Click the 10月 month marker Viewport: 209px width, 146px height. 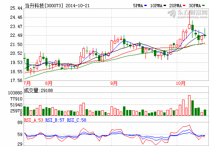click(x=181, y=84)
